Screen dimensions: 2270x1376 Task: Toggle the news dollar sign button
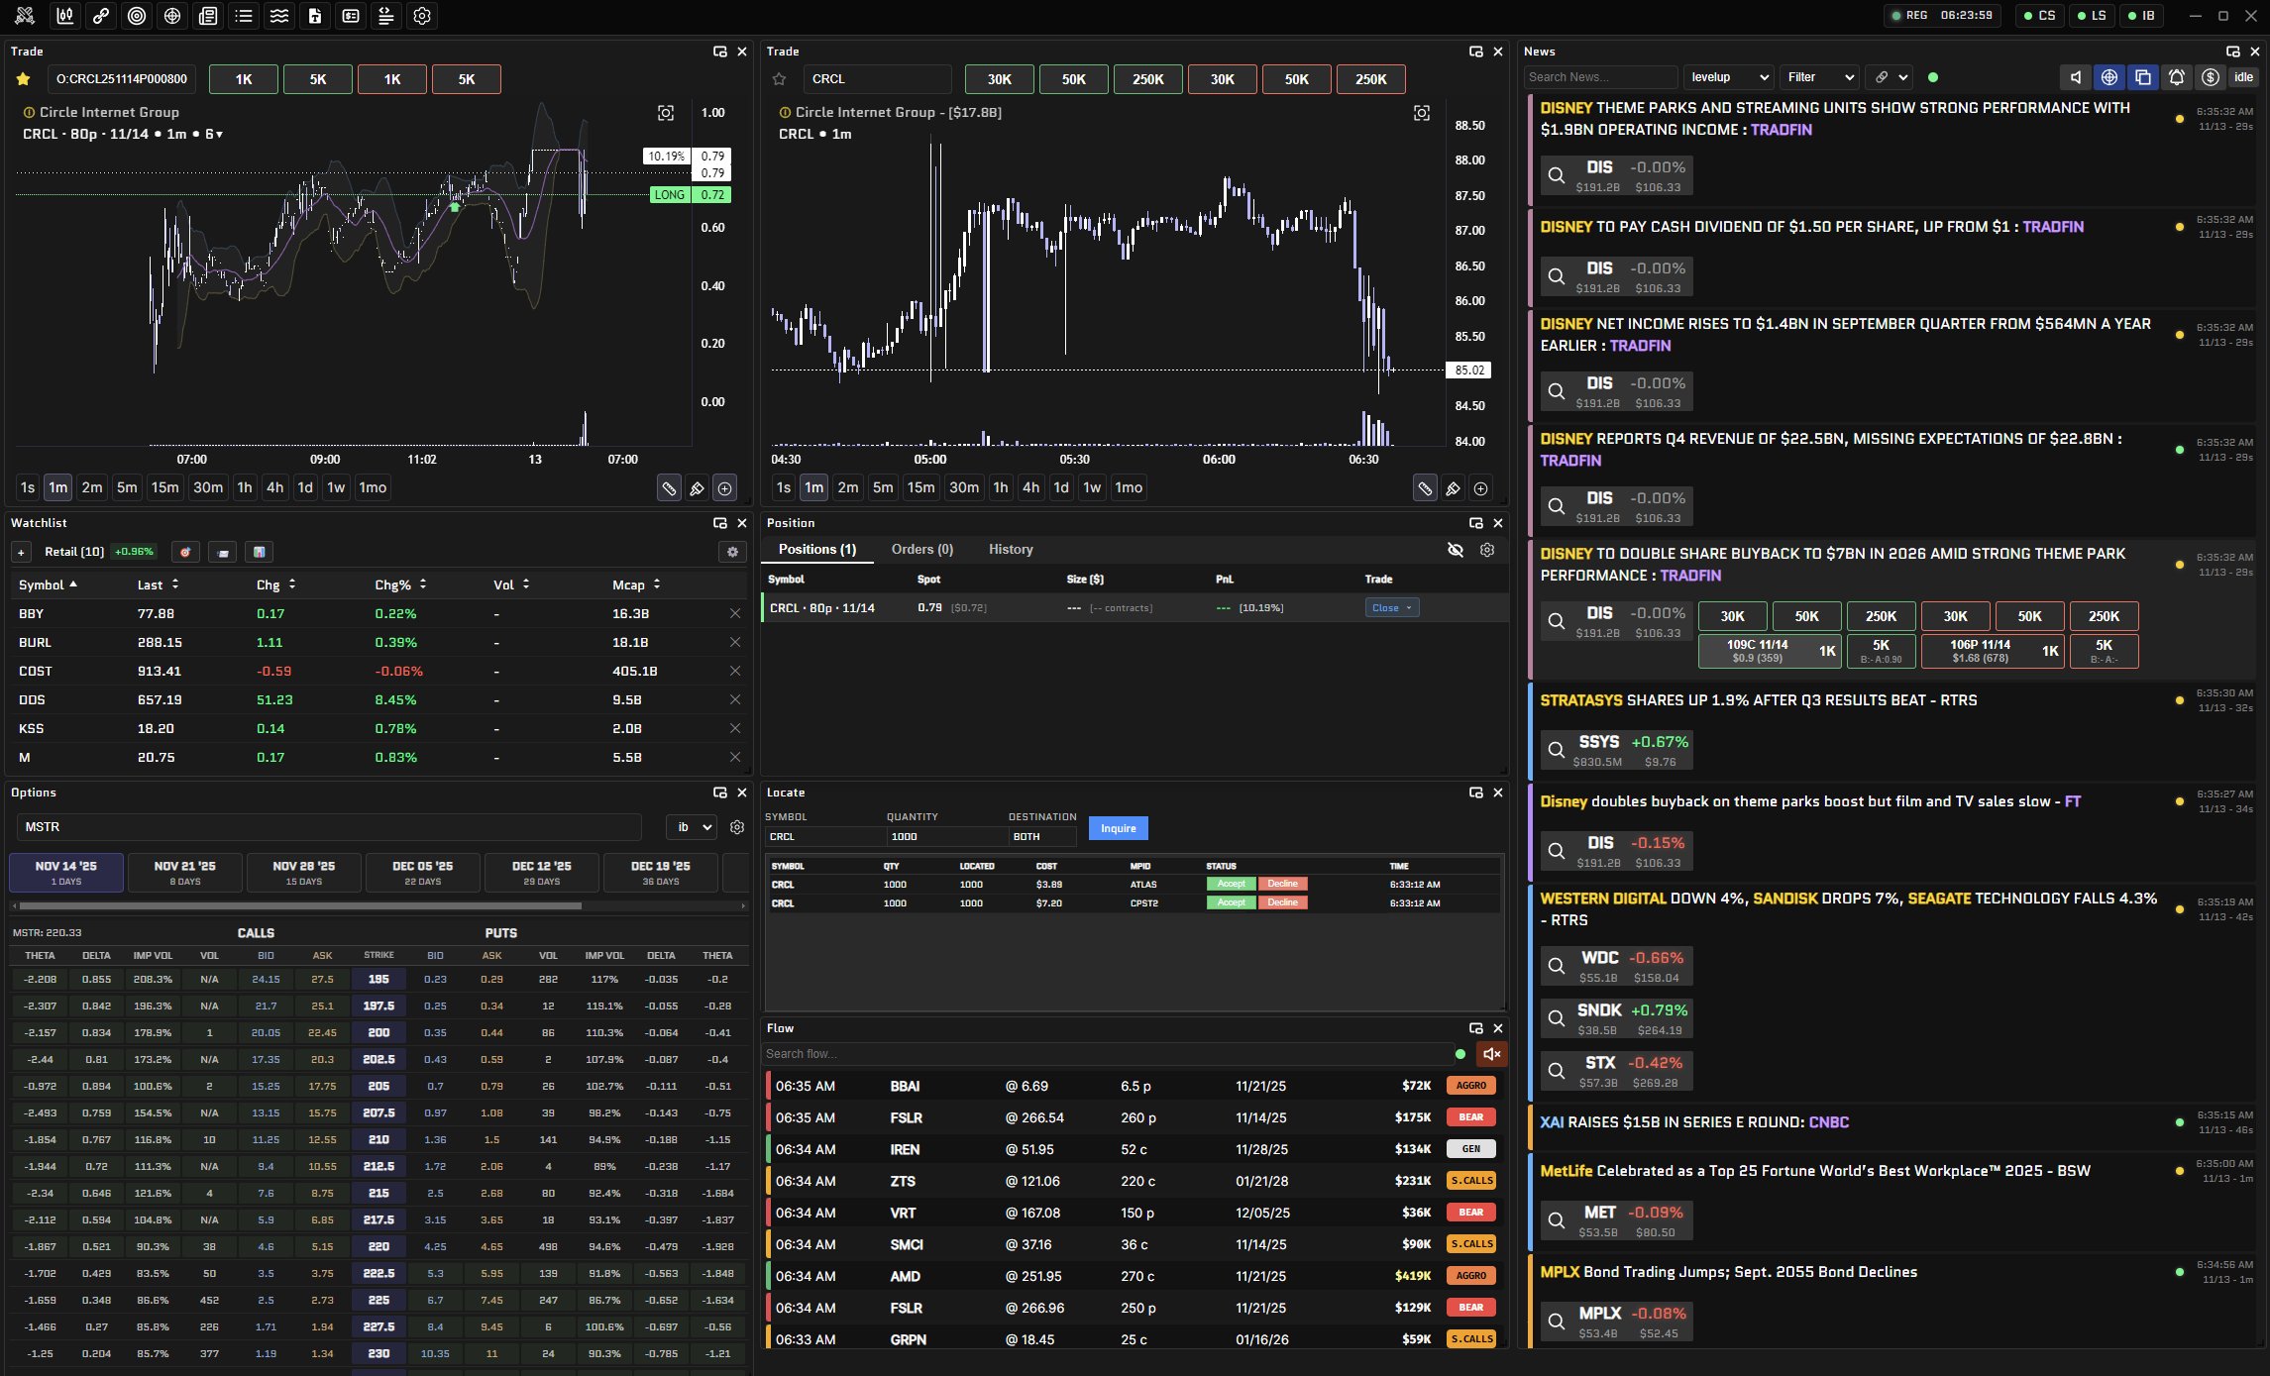tap(2211, 77)
